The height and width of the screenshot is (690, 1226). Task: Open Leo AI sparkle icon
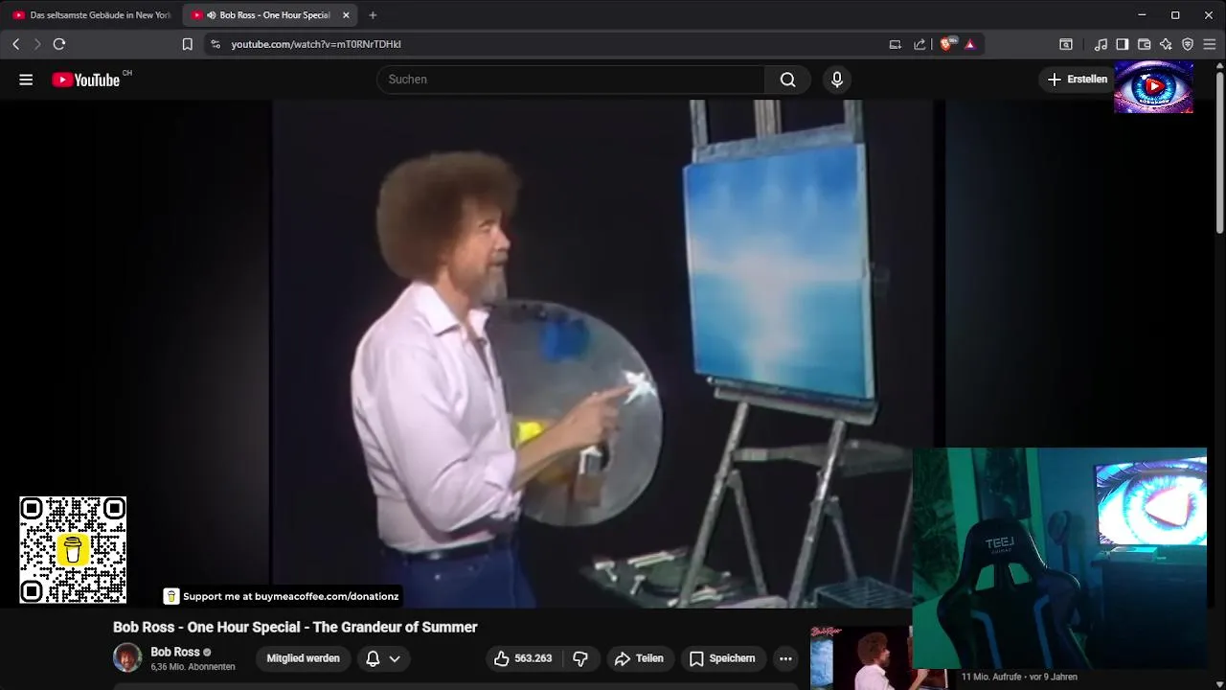(1166, 44)
